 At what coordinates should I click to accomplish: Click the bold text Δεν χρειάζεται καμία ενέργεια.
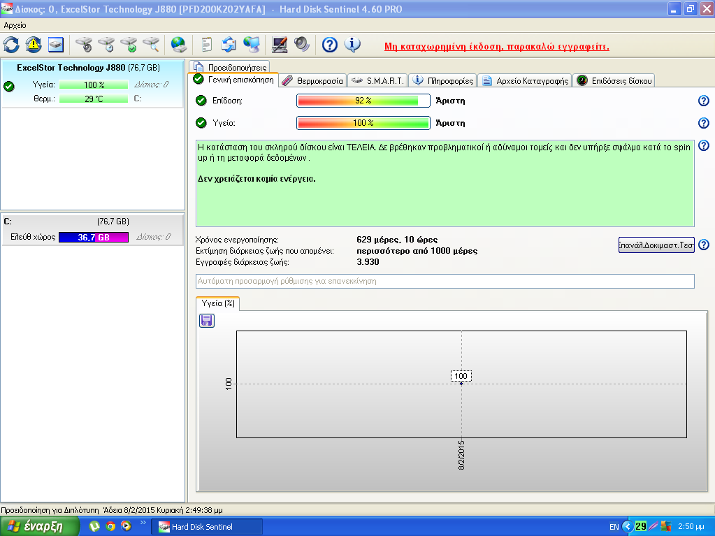pyautogui.click(x=257, y=179)
